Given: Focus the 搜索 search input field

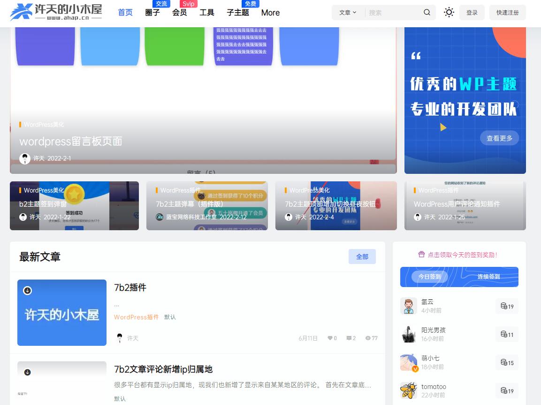Looking at the screenshot, I should coord(393,12).
